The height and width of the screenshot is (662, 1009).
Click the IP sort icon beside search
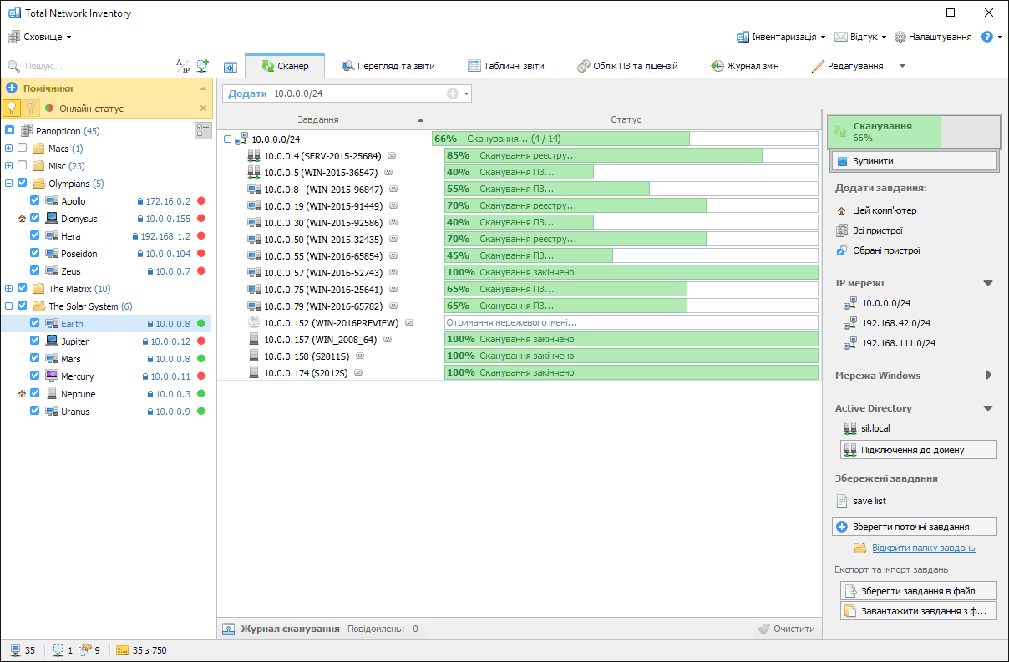(182, 66)
